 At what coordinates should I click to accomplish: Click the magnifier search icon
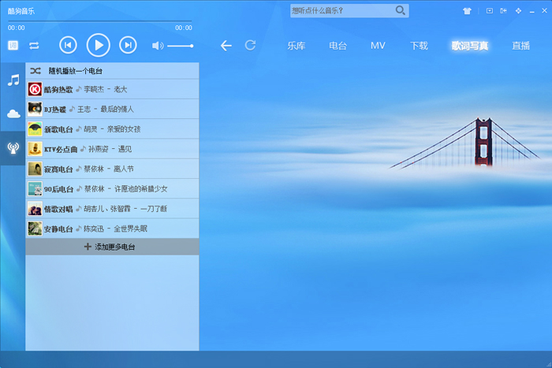click(x=401, y=10)
